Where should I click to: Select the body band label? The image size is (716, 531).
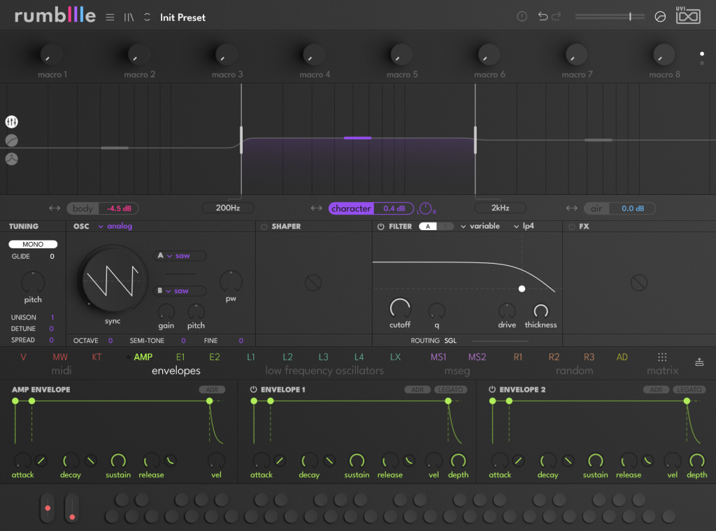83,208
